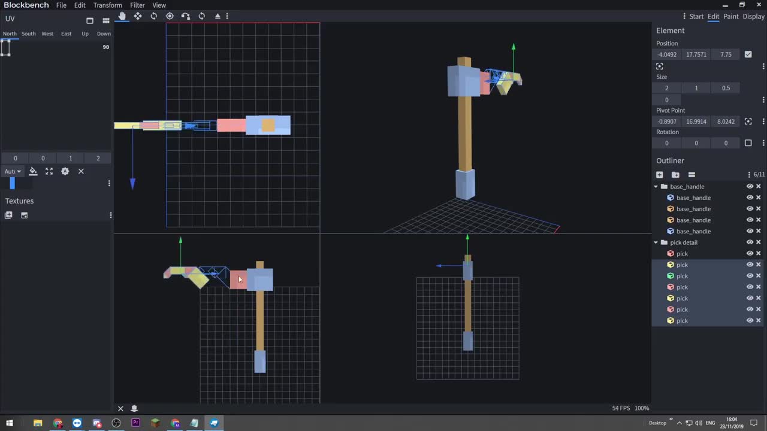Select the Down UV face tab
Screen dimensions: 767x431
tap(104, 34)
